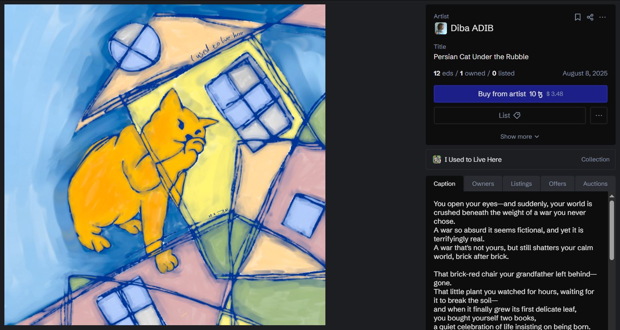Click the scrollbar up arrow in caption panel

(x=612, y=196)
